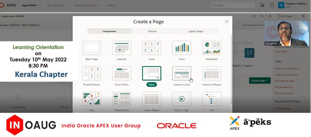Open the App Builder menu
Screen dimensions: 311x137
point(31,5)
